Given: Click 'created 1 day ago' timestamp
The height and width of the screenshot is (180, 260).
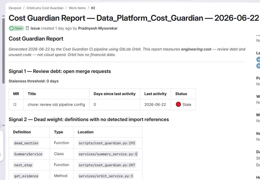Looking at the screenshot, I should click(56, 28).
